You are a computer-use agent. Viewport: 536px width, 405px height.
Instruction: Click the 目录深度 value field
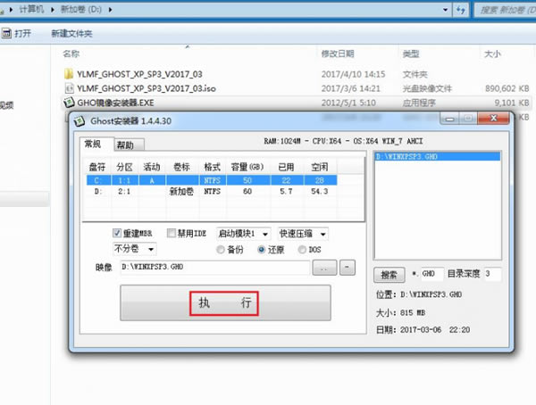point(492,274)
